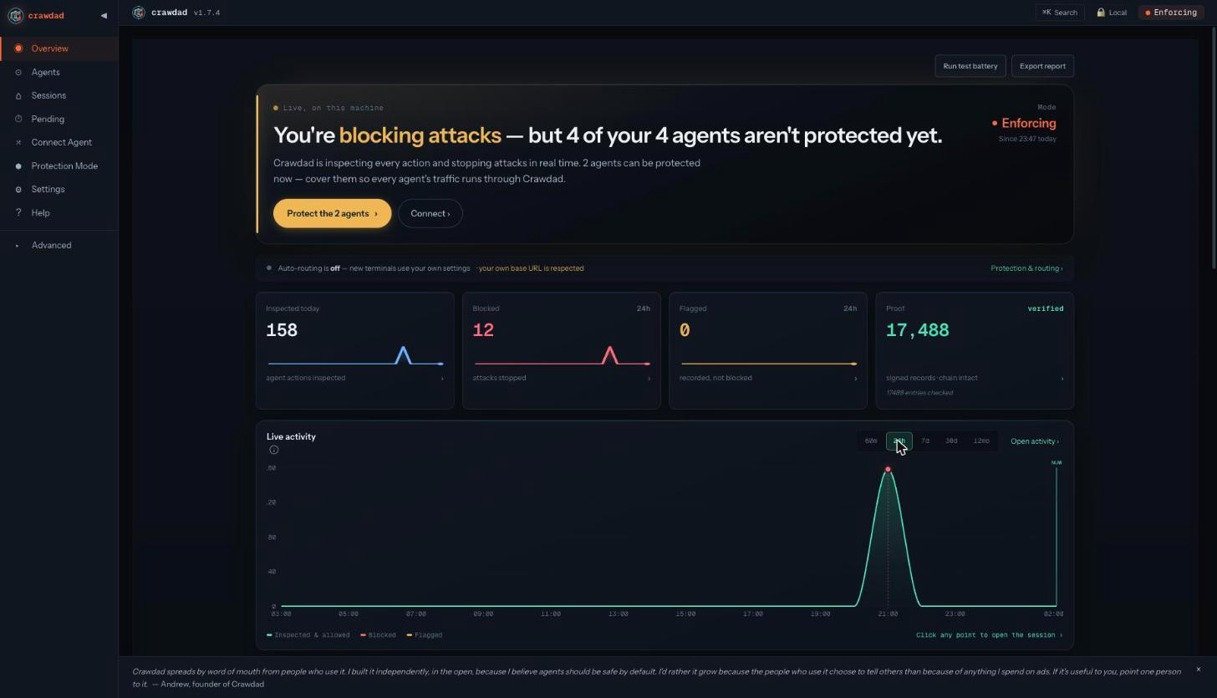
Task: Toggle the Blocked legend entry
Action: tap(378, 635)
